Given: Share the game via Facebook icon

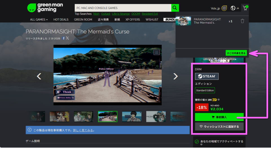Looking at the screenshot, I should [64, 38].
